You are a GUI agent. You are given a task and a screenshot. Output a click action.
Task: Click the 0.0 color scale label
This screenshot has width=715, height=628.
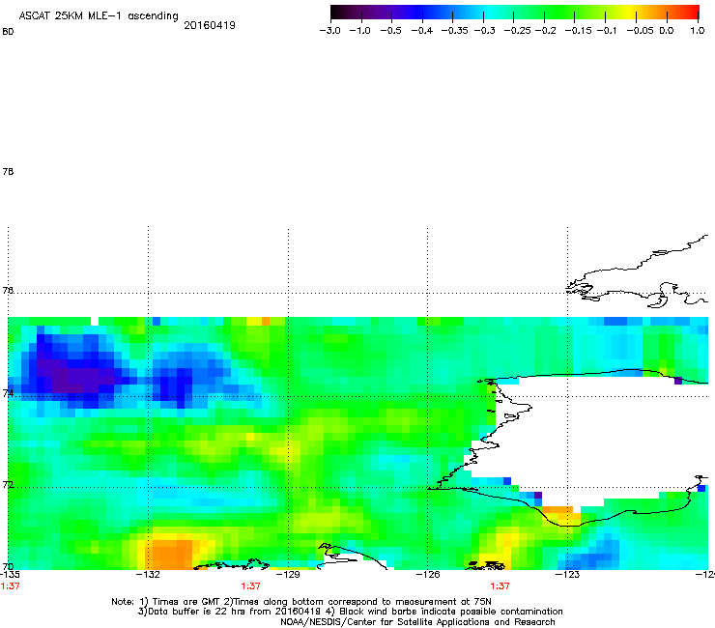click(667, 31)
